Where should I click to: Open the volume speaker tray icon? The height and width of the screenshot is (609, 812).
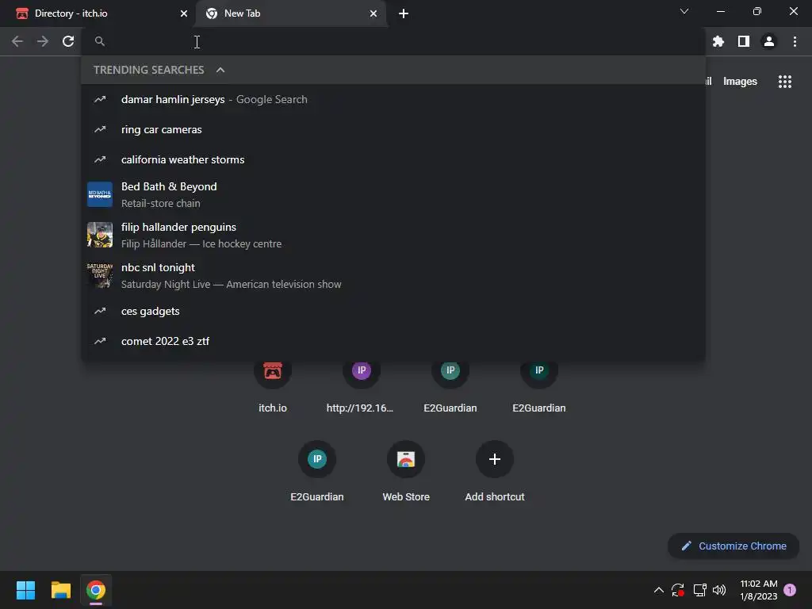pyautogui.click(x=719, y=590)
